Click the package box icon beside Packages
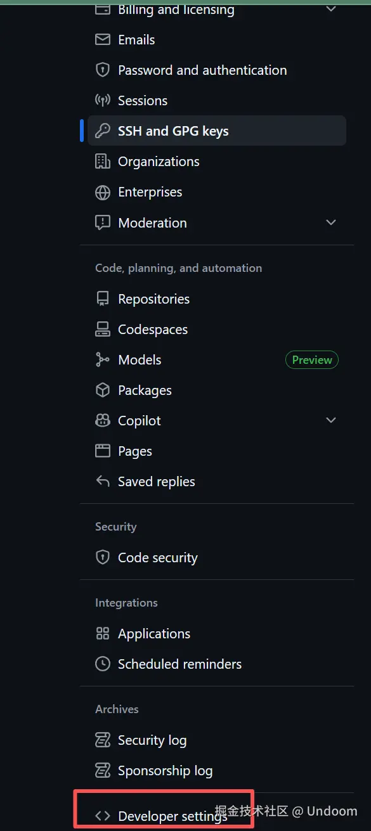This screenshot has width=371, height=831. pyautogui.click(x=102, y=390)
